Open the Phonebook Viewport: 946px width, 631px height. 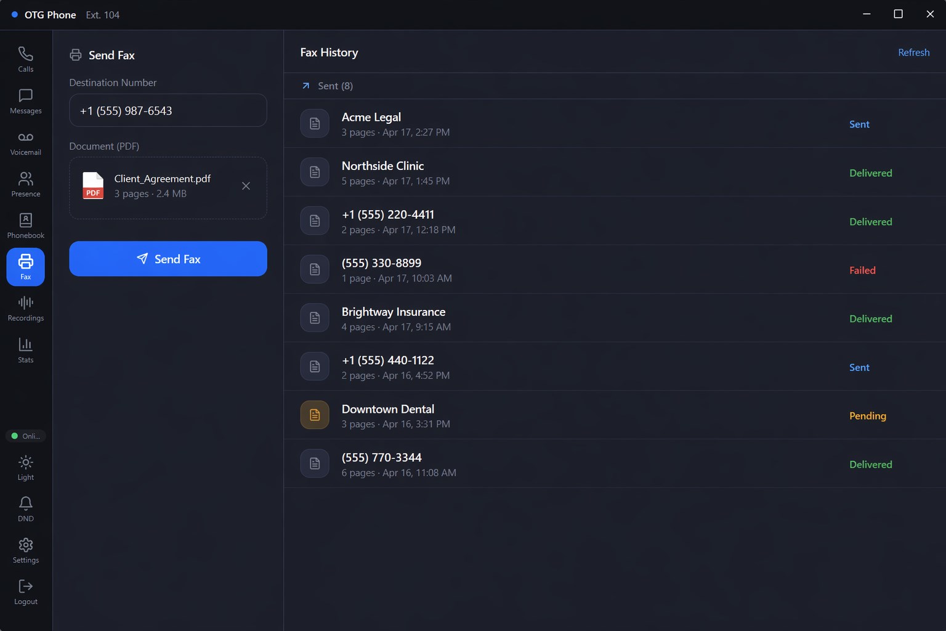coord(26,226)
